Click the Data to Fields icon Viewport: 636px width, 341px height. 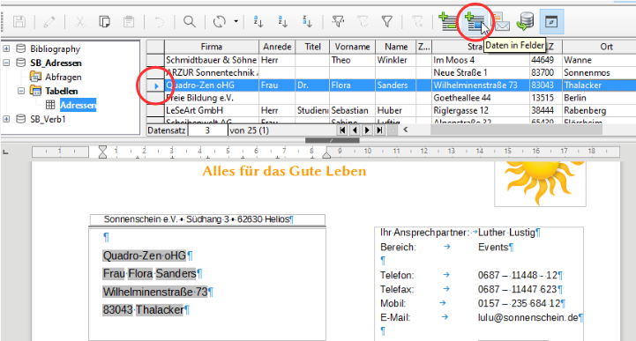475,21
